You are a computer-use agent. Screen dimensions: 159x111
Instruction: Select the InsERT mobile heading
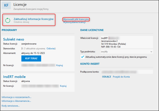tap(14, 77)
